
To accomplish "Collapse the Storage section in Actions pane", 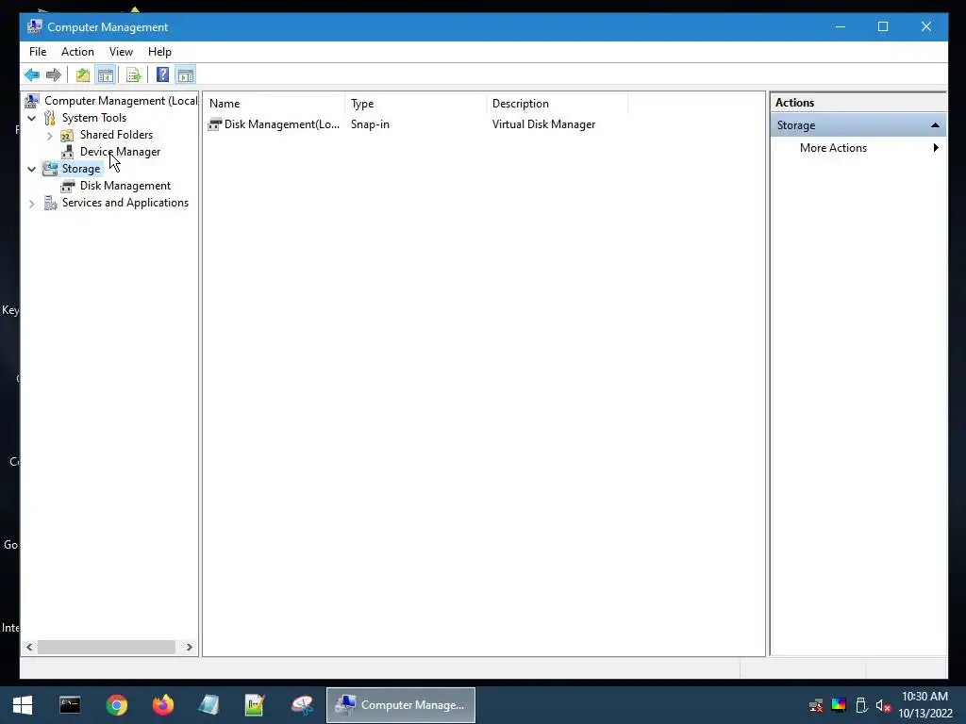I will [x=935, y=125].
